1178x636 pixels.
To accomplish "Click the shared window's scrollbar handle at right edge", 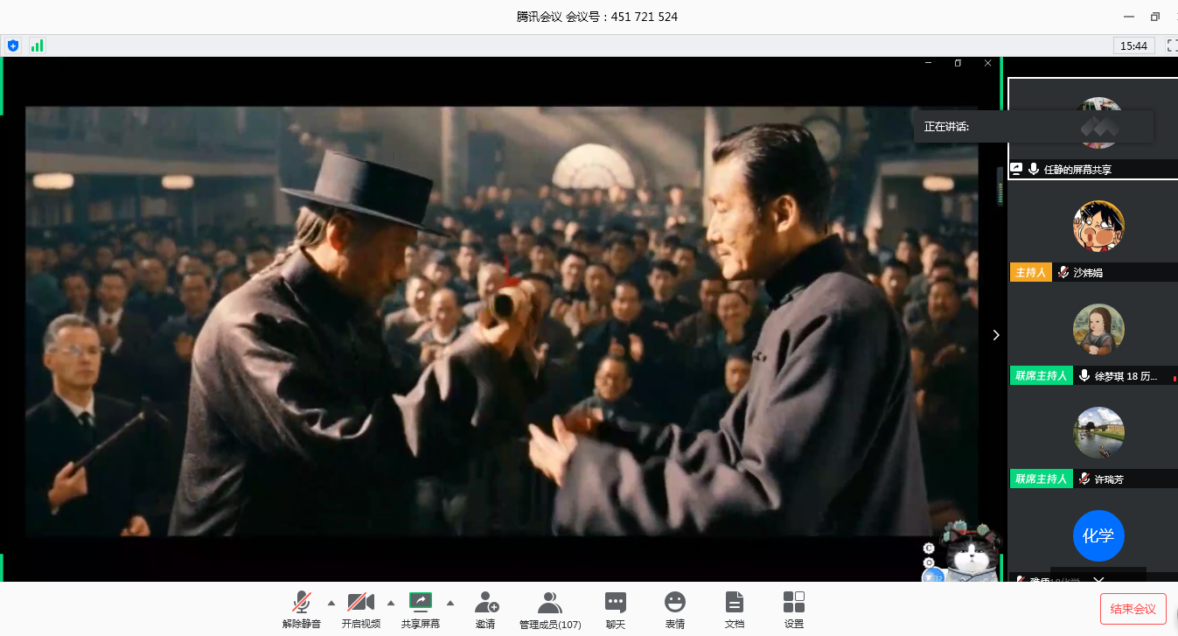I will click(x=1000, y=186).
